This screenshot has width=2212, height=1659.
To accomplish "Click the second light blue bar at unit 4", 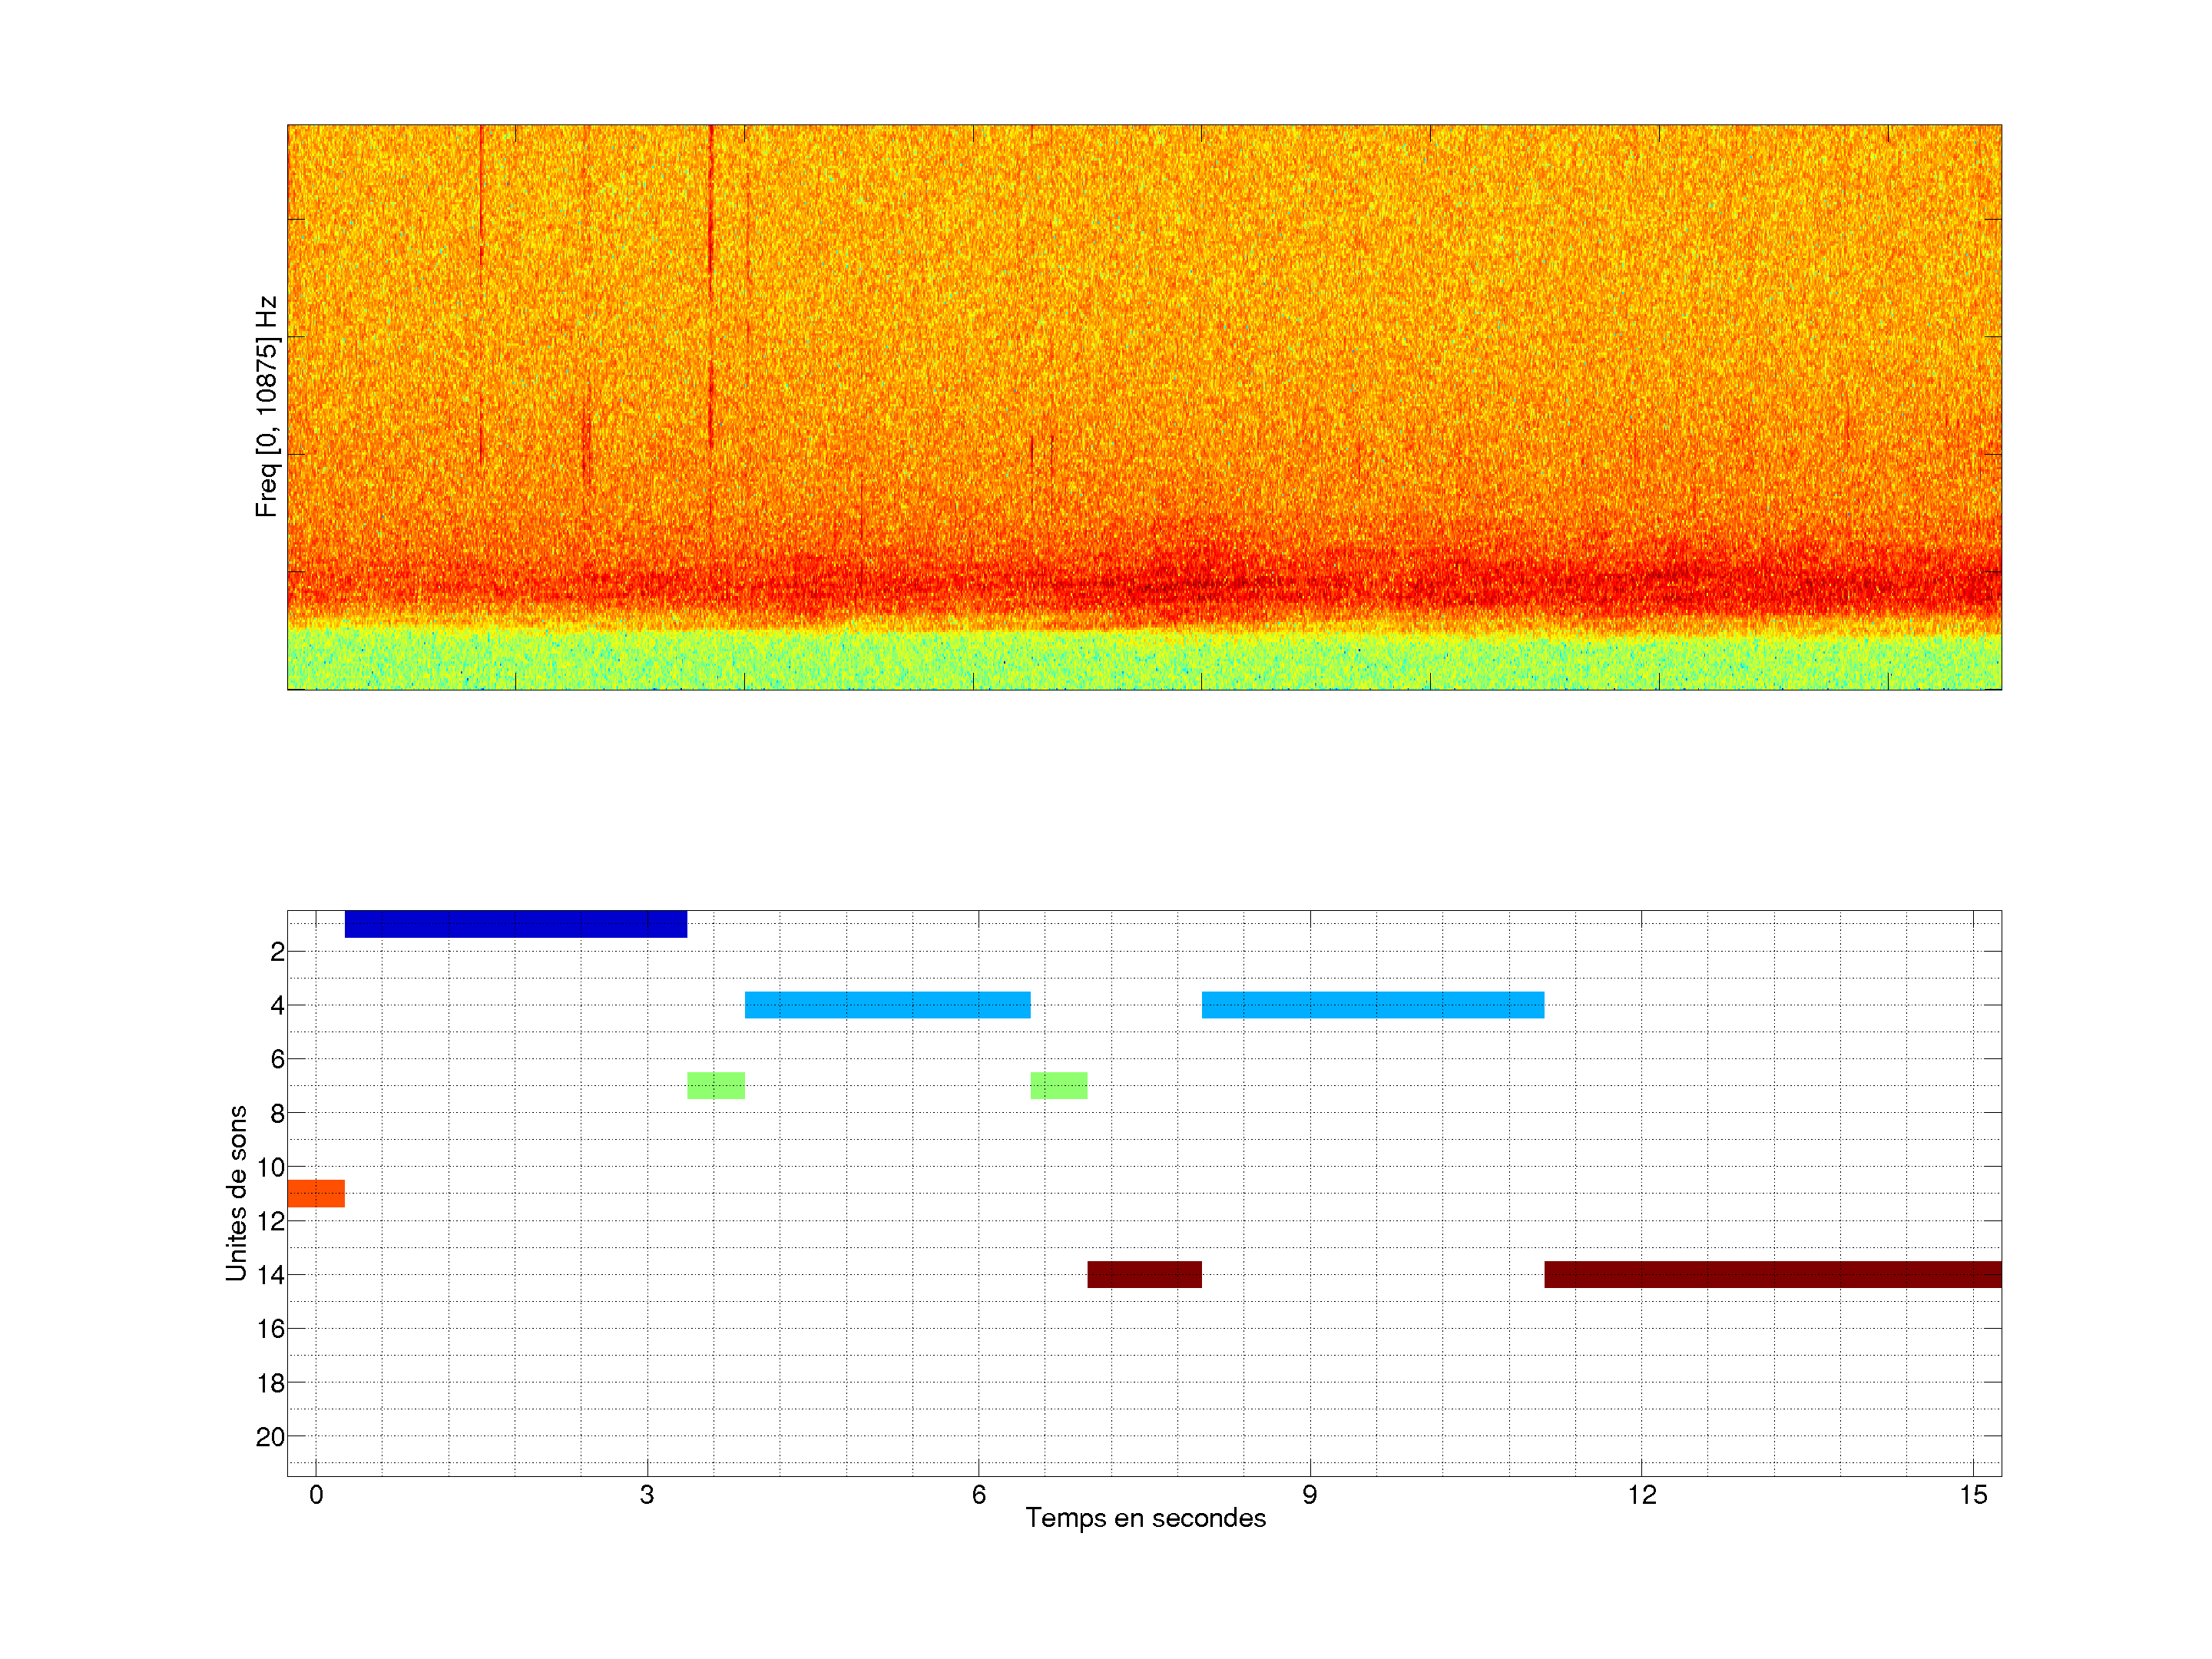I will [1372, 1005].
